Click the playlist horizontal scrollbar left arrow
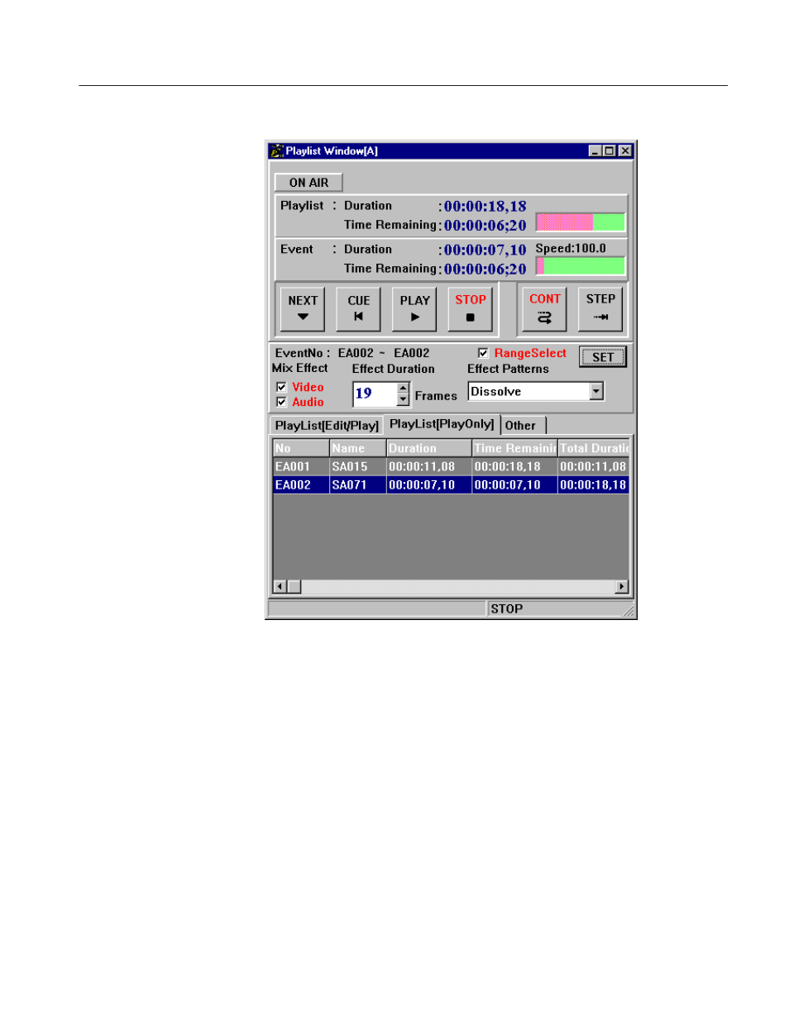This screenshot has width=789, height=1021. pyautogui.click(x=280, y=587)
